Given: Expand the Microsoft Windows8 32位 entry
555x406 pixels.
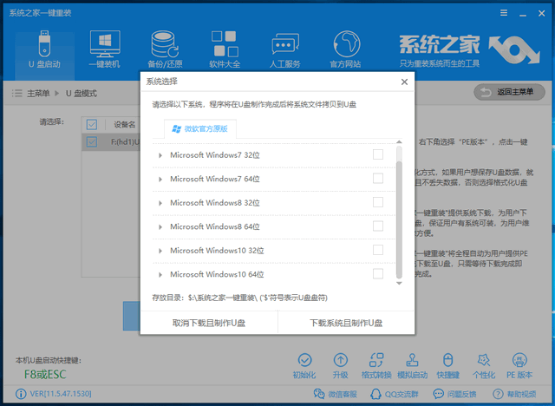Looking at the screenshot, I should point(160,203).
